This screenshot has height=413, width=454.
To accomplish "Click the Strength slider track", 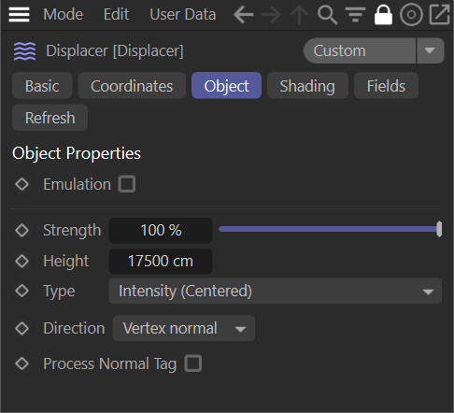I will coord(330,230).
